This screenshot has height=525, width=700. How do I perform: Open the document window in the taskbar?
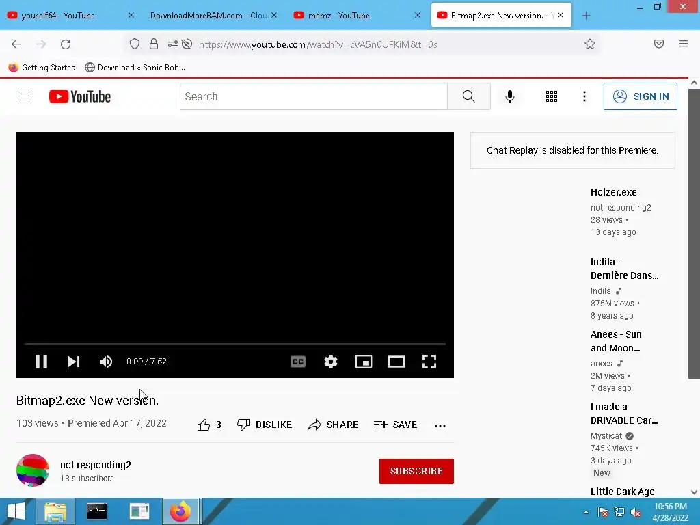[139, 511]
